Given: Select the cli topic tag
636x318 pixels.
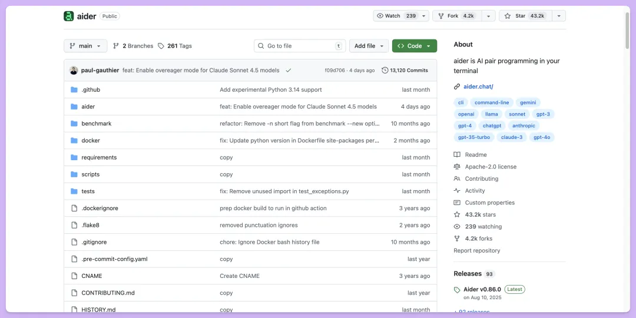Looking at the screenshot, I should click(x=461, y=102).
